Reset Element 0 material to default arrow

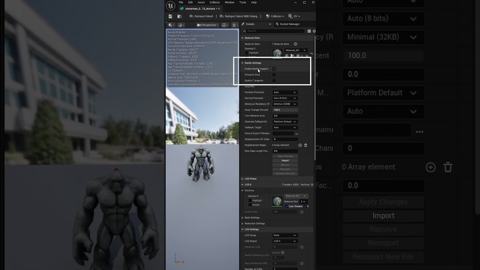[x=311, y=54]
